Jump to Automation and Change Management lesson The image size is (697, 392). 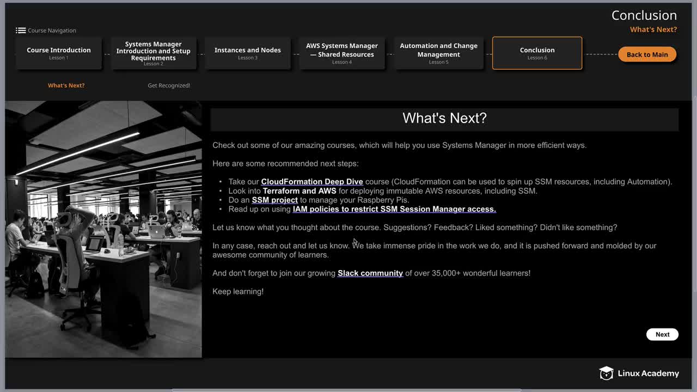coord(439,53)
